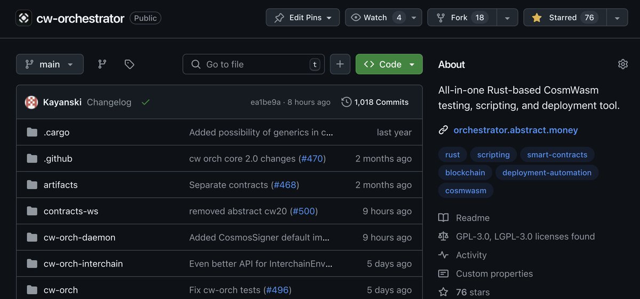Select the scripting topic tag
The image size is (640, 299).
click(x=493, y=155)
